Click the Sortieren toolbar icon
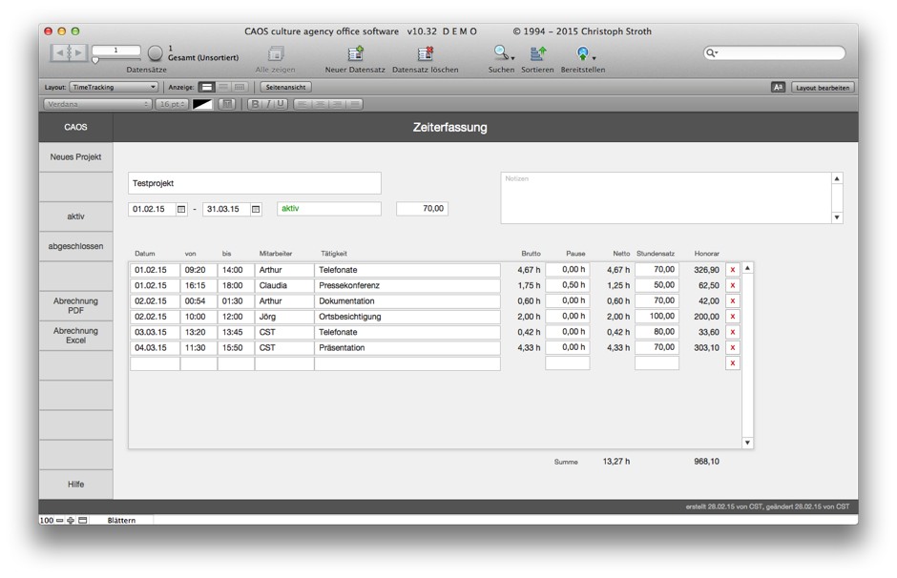897x578 pixels. pos(538,53)
